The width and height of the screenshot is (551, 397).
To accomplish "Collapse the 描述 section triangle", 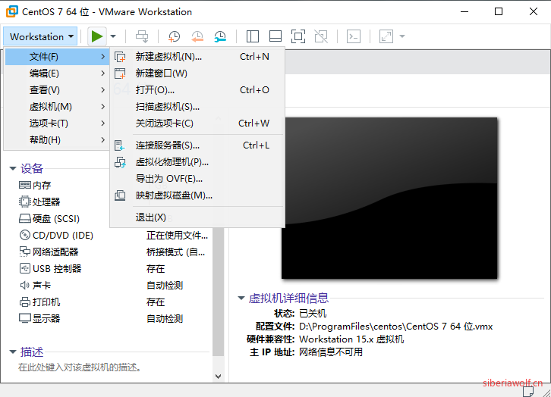I will 13,352.
